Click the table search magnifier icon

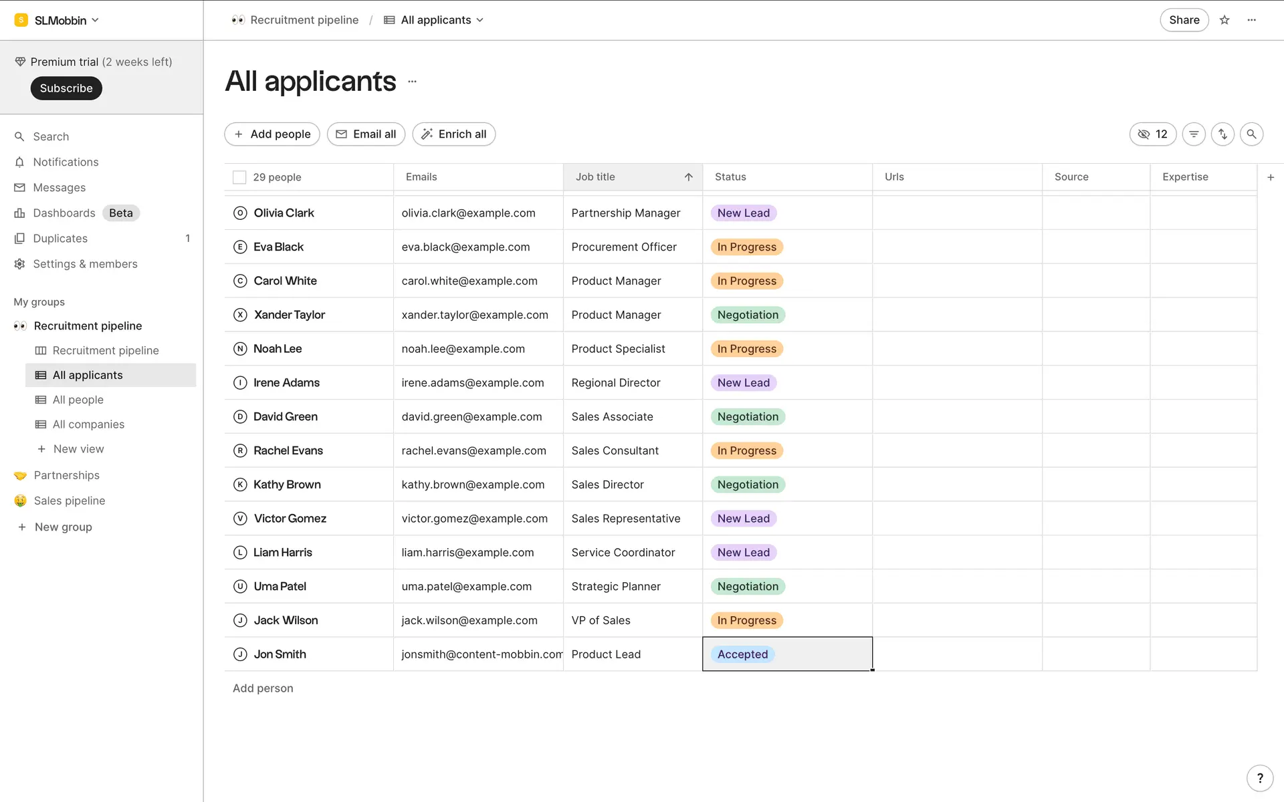(x=1251, y=134)
